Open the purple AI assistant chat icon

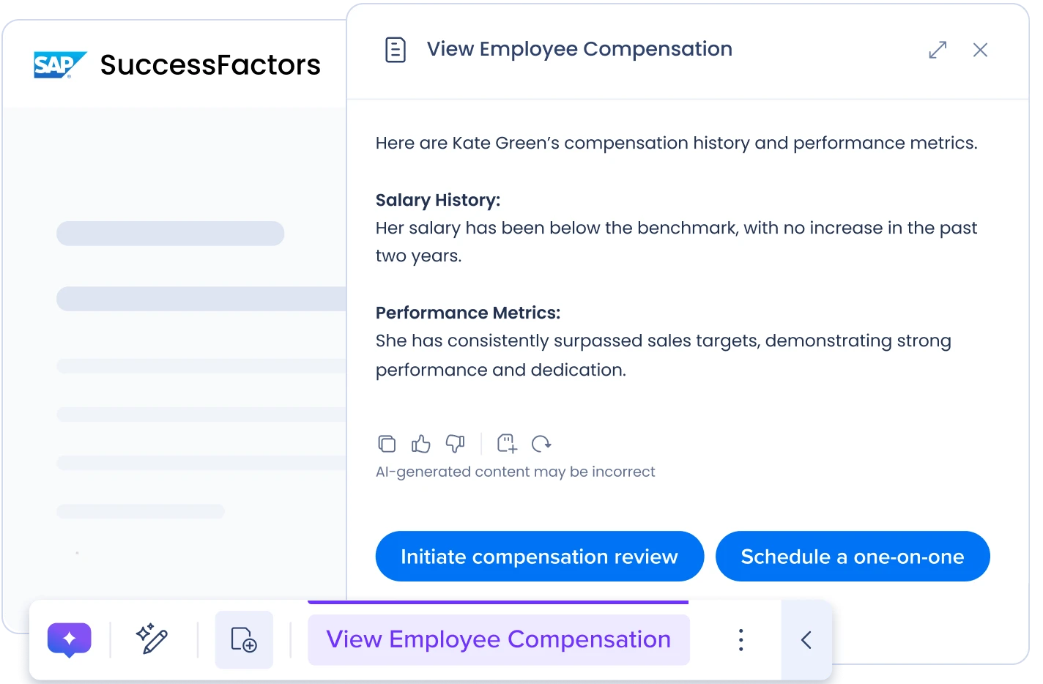69,639
